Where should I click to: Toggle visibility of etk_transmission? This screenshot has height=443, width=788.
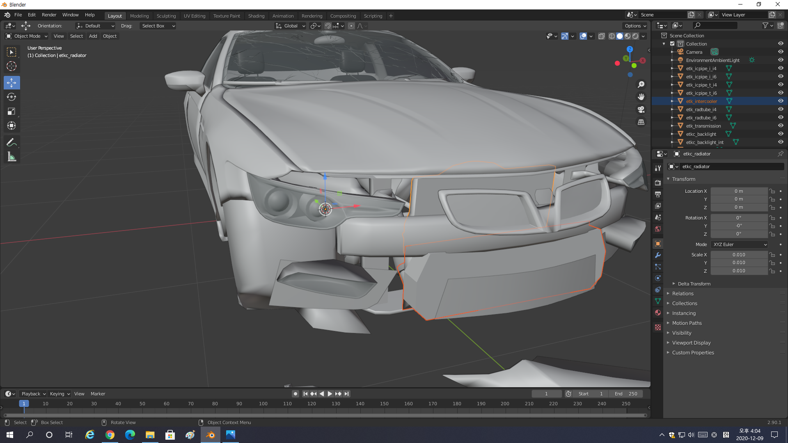click(780, 126)
